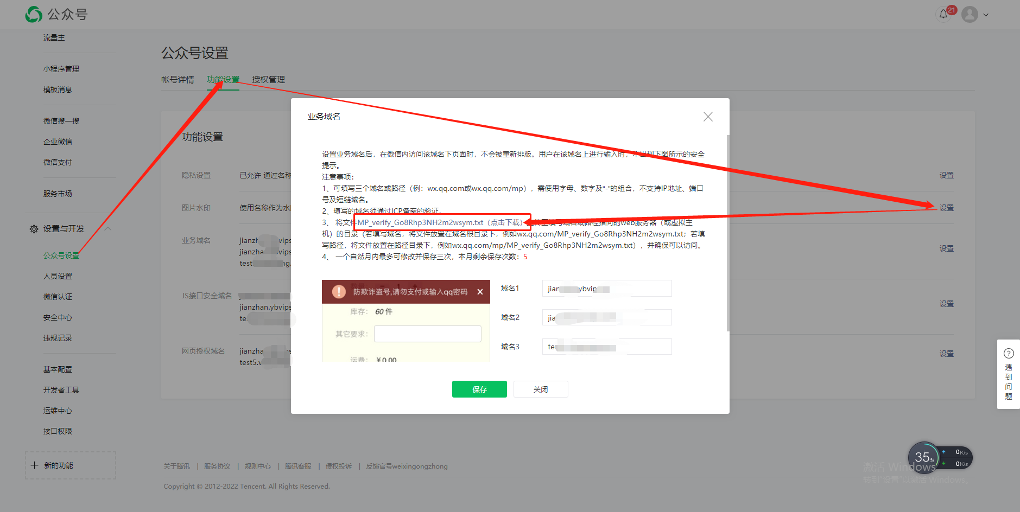Open 小程序管理 in the sidebar
The image size is (1020, 512).
click(61, 69)
